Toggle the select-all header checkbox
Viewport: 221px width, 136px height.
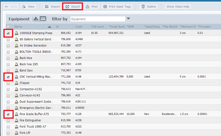[x=8, y=26]
